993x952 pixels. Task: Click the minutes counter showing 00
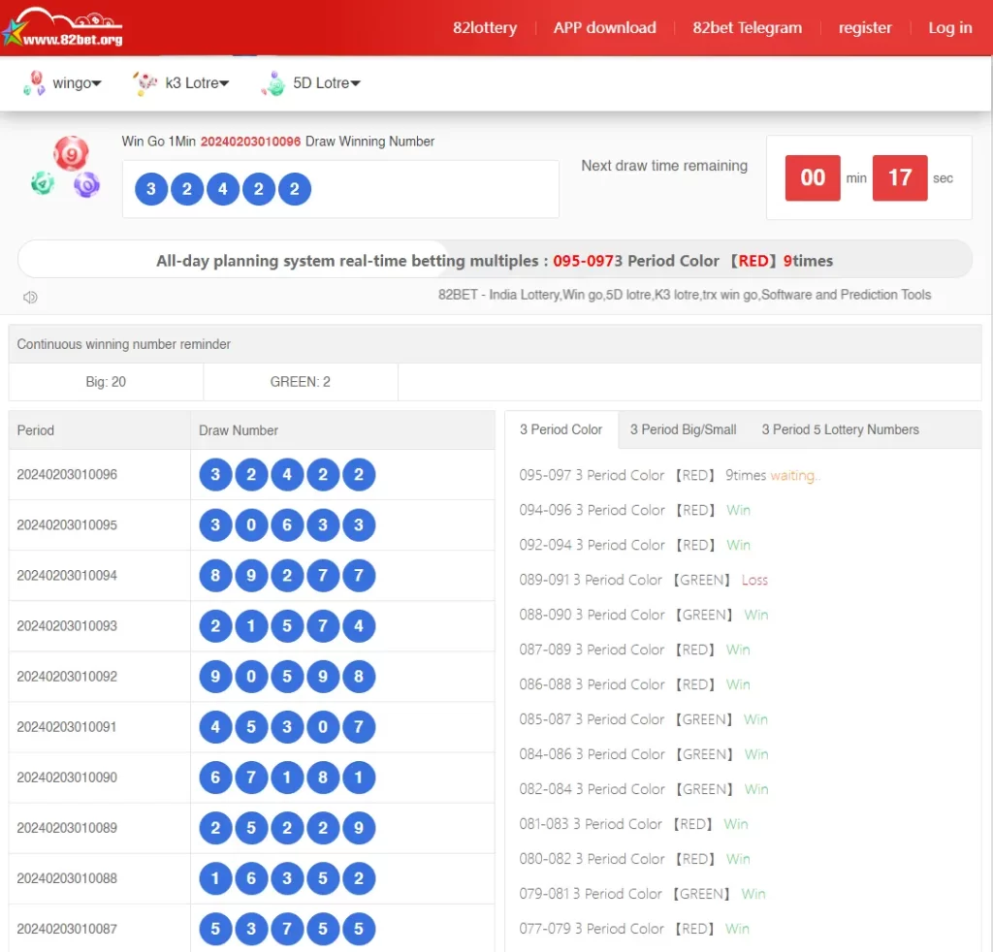813,177
